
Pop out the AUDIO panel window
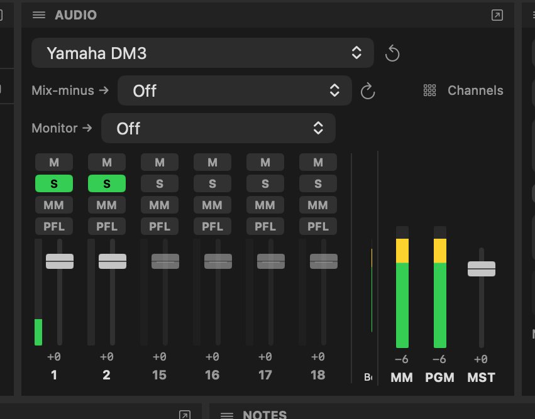coord(497,15)
